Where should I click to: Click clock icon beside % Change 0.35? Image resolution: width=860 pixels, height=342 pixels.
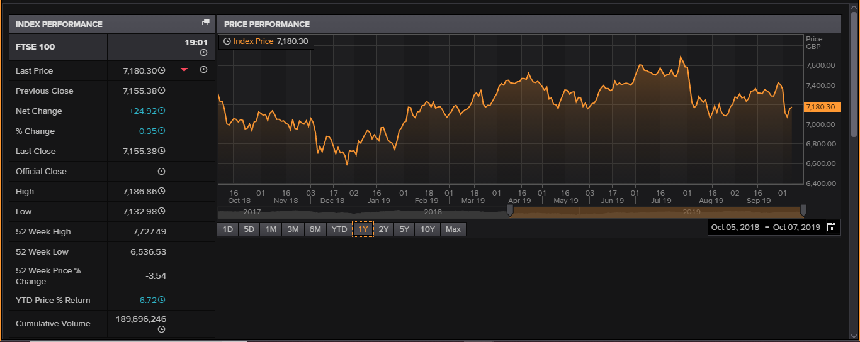click(162, 131)
